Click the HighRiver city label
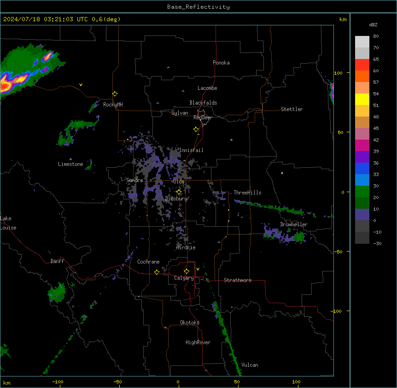This screenshot has height=388, width=397. click(198, 342)
